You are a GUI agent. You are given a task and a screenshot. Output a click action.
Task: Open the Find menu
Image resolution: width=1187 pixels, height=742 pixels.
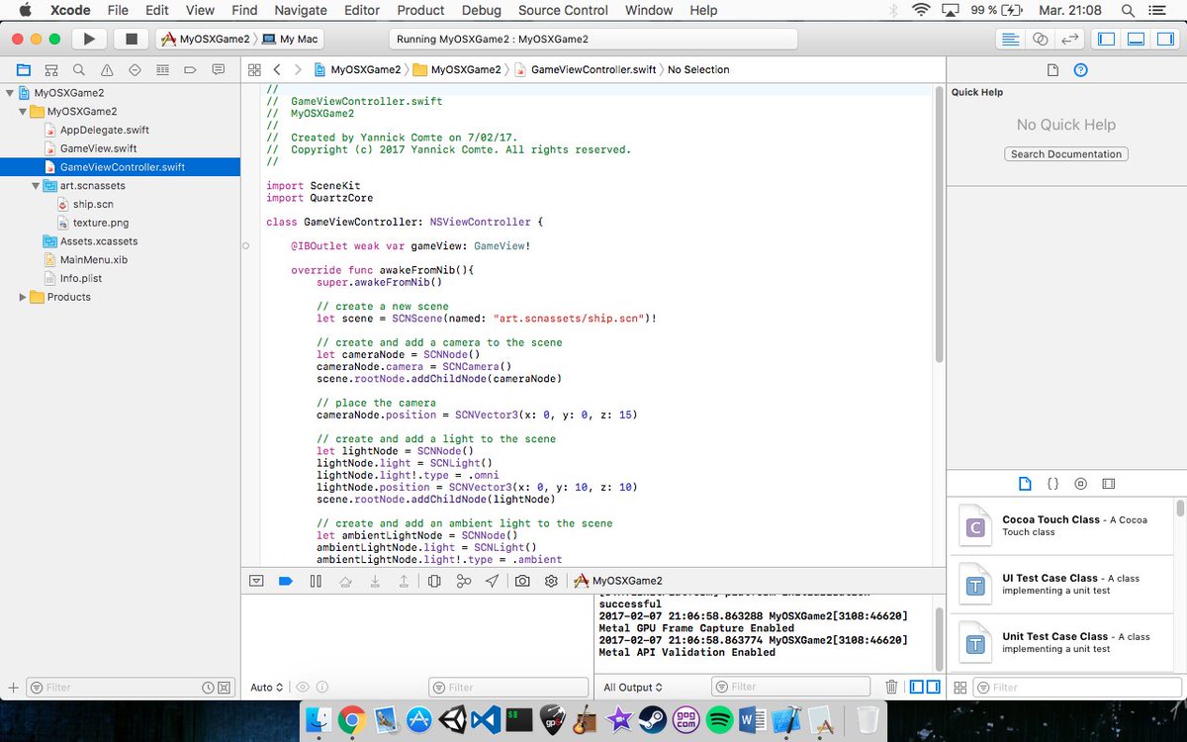coord(244,10)
